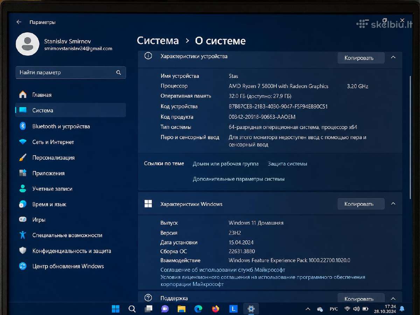Screen dimensions: 420x315
Task: Click the Windows logo beside Характеристики Windows
Action: [148, 204]
